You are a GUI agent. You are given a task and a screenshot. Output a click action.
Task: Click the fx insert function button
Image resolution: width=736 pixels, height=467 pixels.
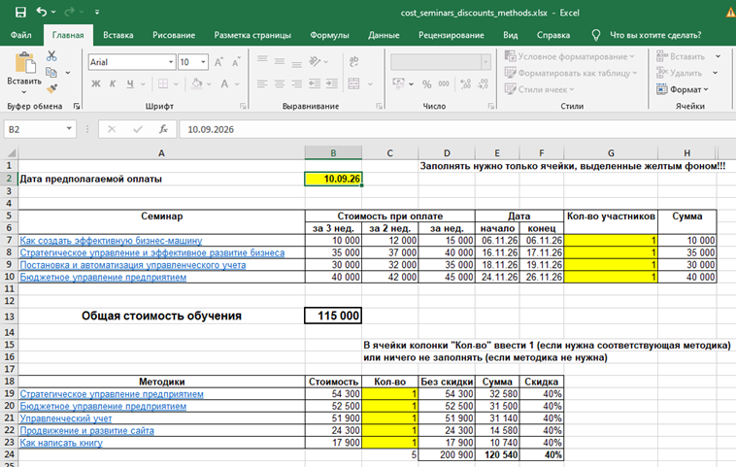coord(163,129)
